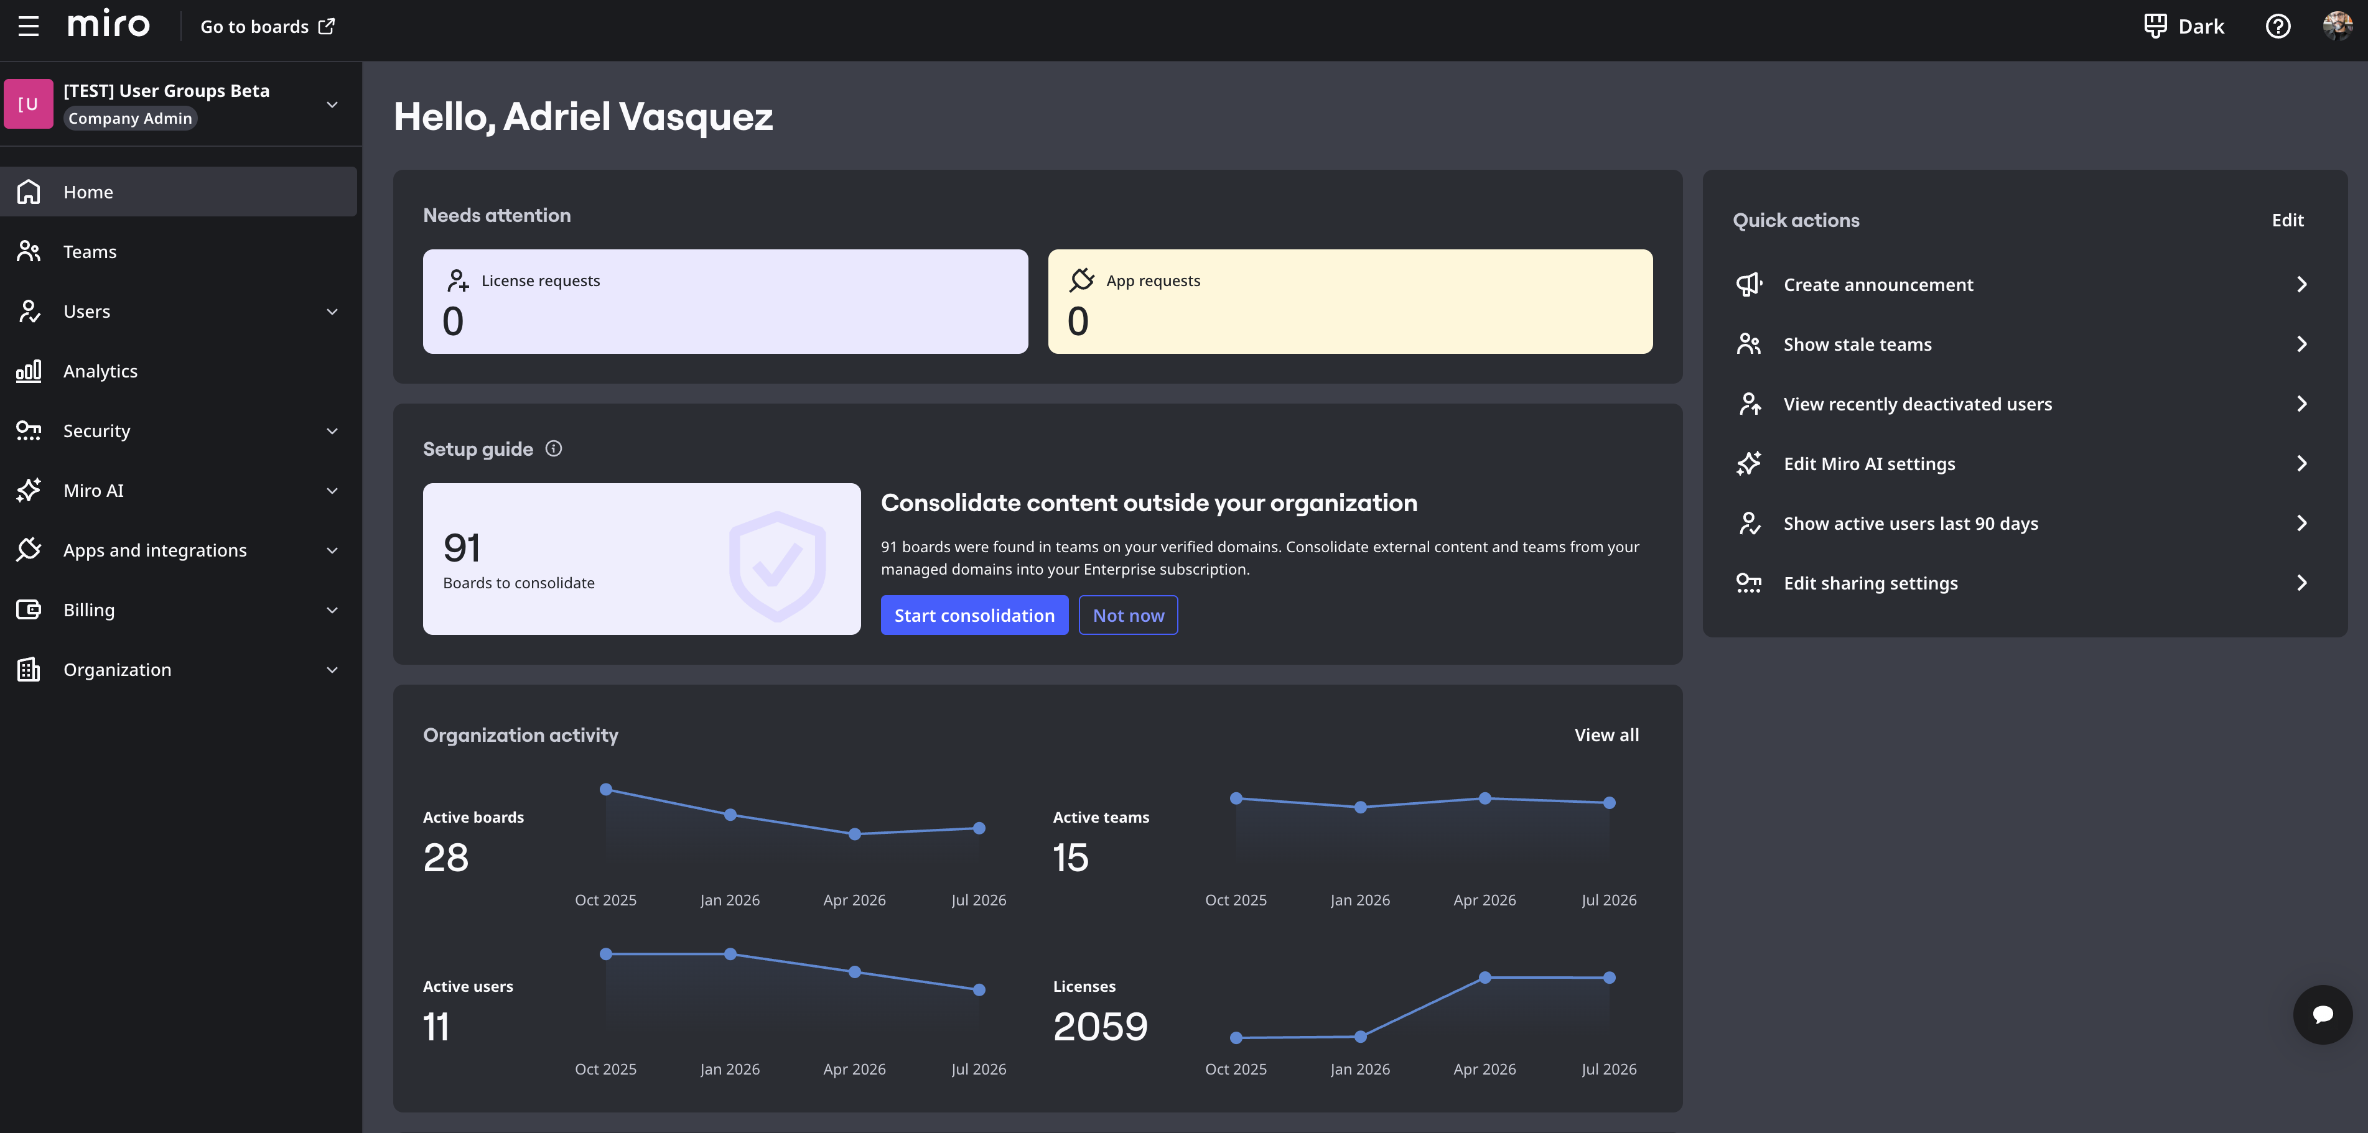2368x1133 pixels.
Task: Click View all for Organization activity
Action: [x=1606, y=735]
